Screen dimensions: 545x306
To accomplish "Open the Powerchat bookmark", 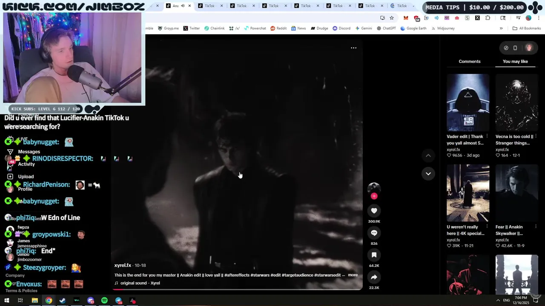I will click(x=255, y=28).
